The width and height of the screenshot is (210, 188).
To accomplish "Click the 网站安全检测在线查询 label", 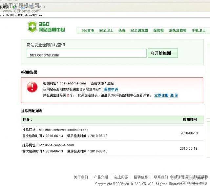I will (46, 45).
